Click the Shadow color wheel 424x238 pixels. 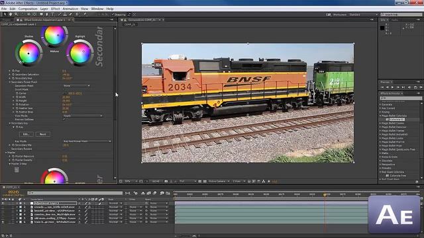tap(28, 53)
